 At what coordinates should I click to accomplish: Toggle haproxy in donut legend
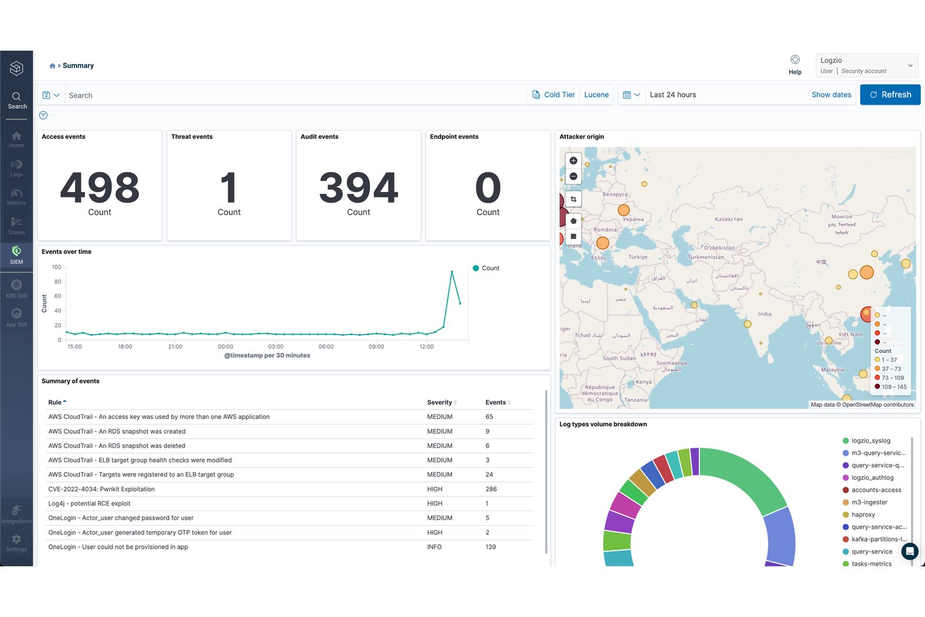(859, 514)
